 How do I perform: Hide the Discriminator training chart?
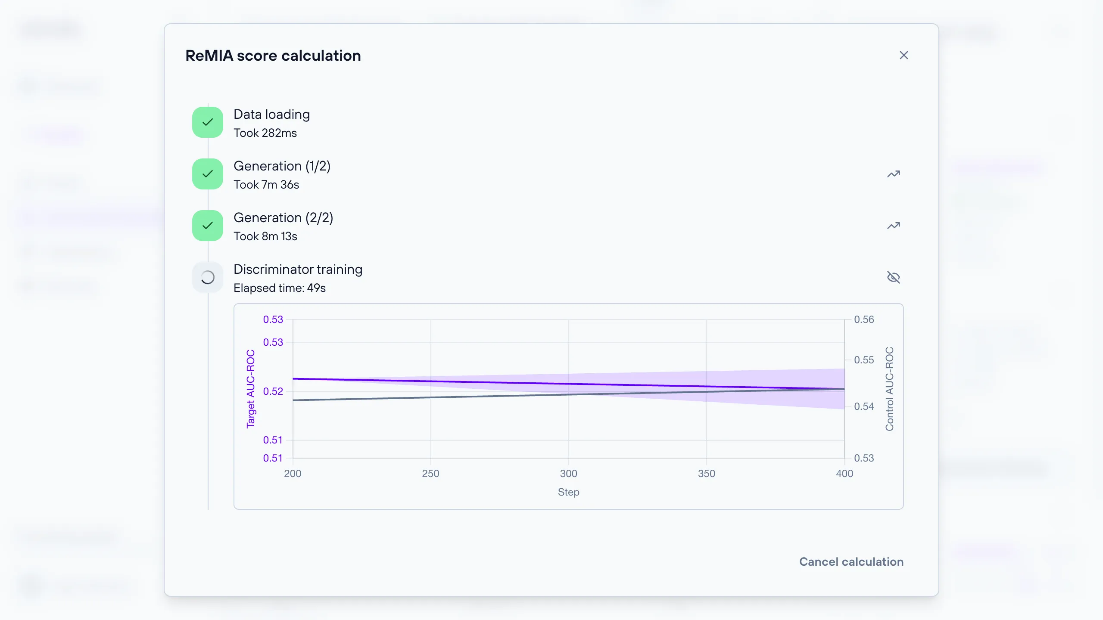[894, 277]
